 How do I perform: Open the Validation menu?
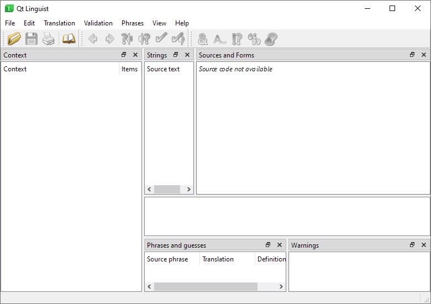(98, 23)
